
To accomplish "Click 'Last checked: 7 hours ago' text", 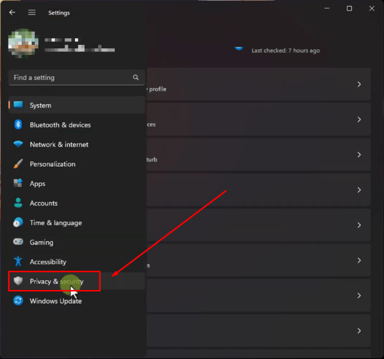I will tap(285, 50).
